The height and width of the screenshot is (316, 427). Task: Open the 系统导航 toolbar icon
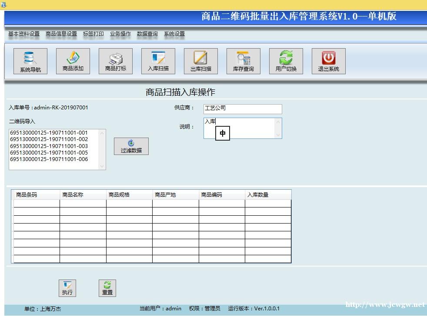[30, 61]
